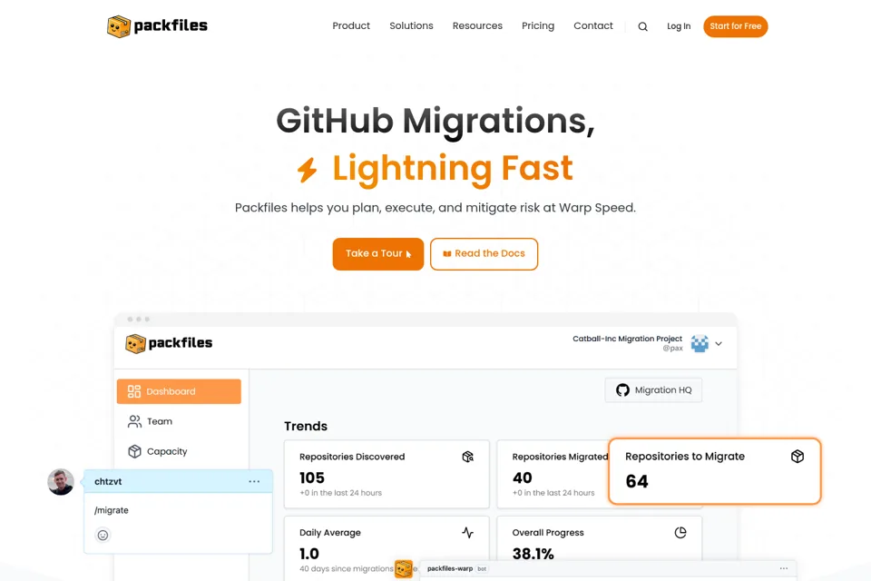Expand the Catball-Inc project dropdown chevron
This screenshot has height=581, width=871.
coord(719,343)
